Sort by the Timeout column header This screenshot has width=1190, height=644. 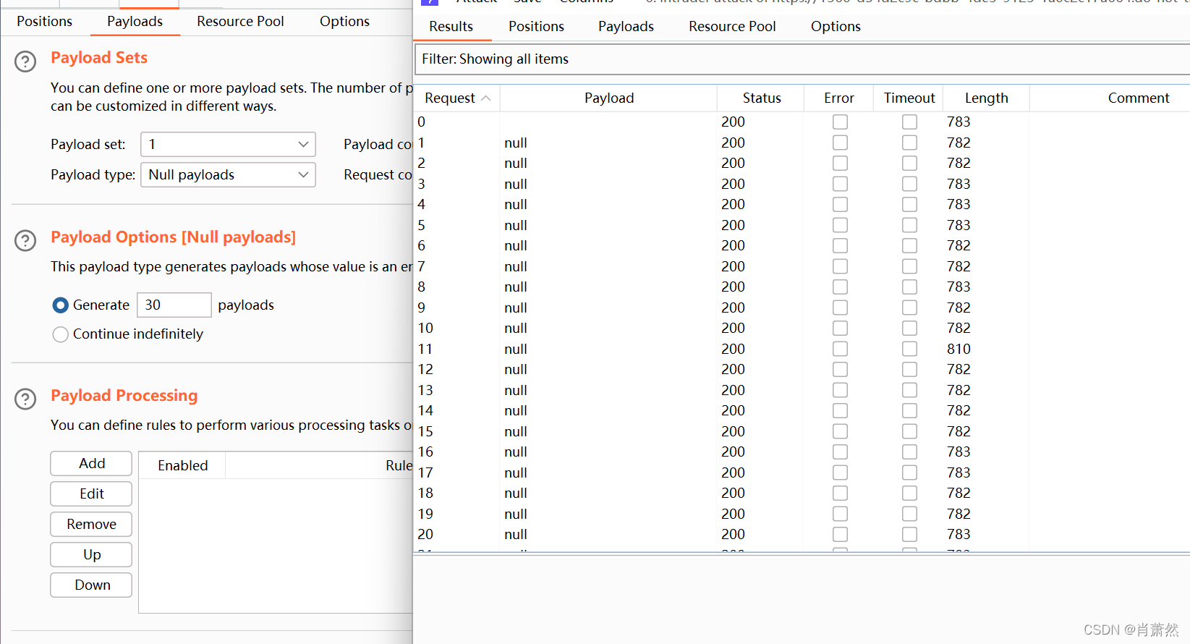[909, 98]
